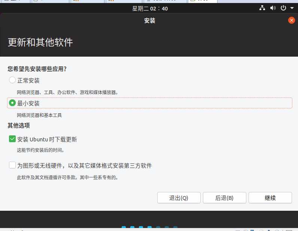The width and height of the screenshot is (298, 231).
Task: Enable third-party software 第三方软件 checkbox
Action: click(x=12, y=165)
